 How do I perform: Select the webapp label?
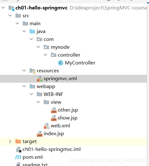[46, 87]
